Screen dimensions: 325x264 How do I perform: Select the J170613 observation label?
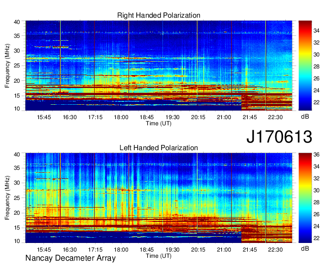coord(279,137)
